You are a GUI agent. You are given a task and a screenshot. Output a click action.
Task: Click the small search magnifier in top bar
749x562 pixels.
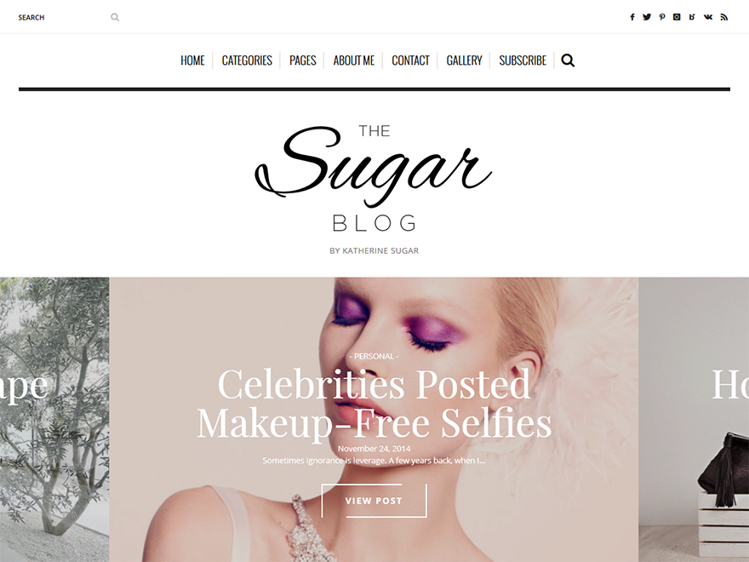[115, 17]
